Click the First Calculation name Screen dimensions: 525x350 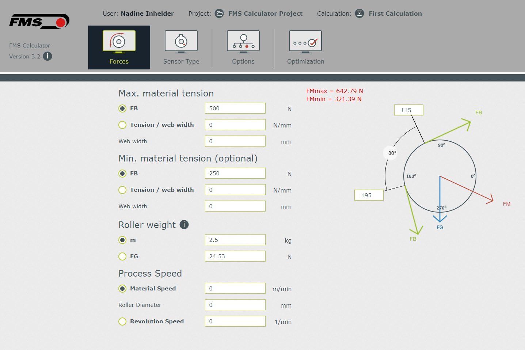[395, 14]
